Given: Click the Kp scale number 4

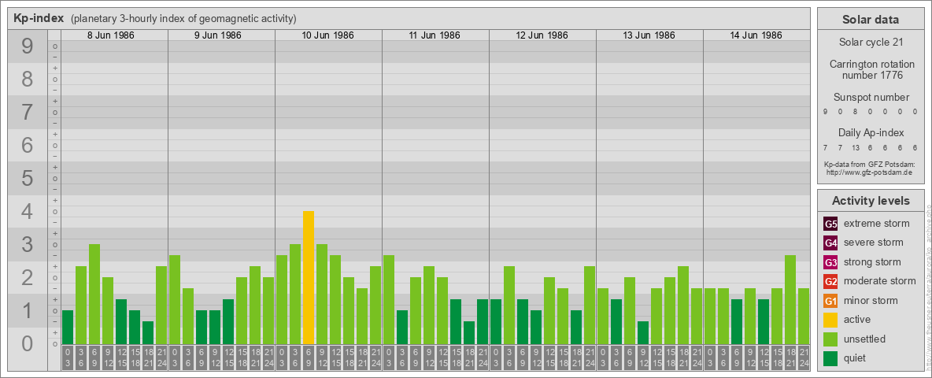Looking at the screenshot, I should (x=28, y=212).
